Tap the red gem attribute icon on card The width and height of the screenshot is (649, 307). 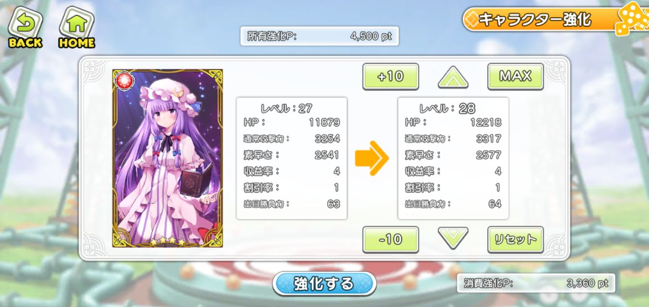(x=122, y=79)
